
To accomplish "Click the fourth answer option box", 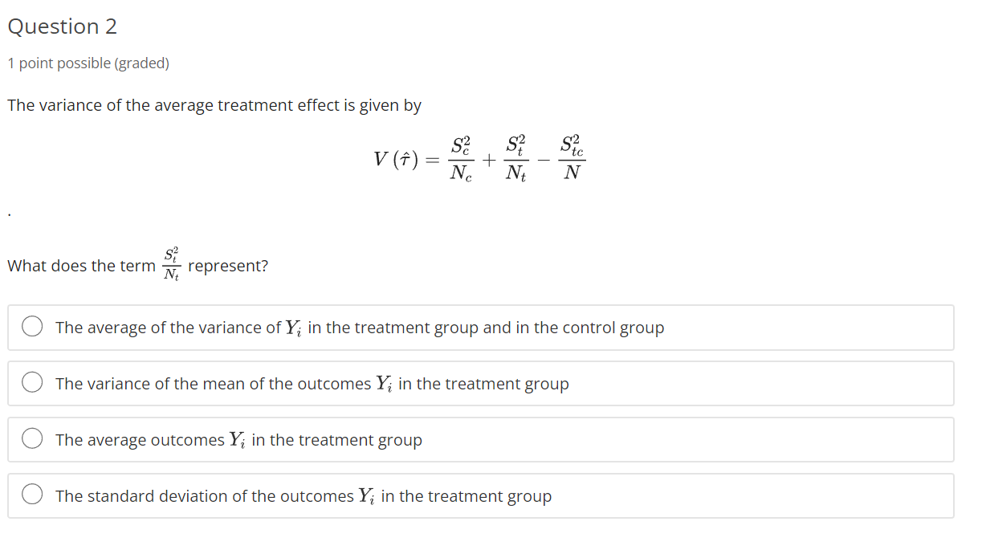I will point(480,495).
